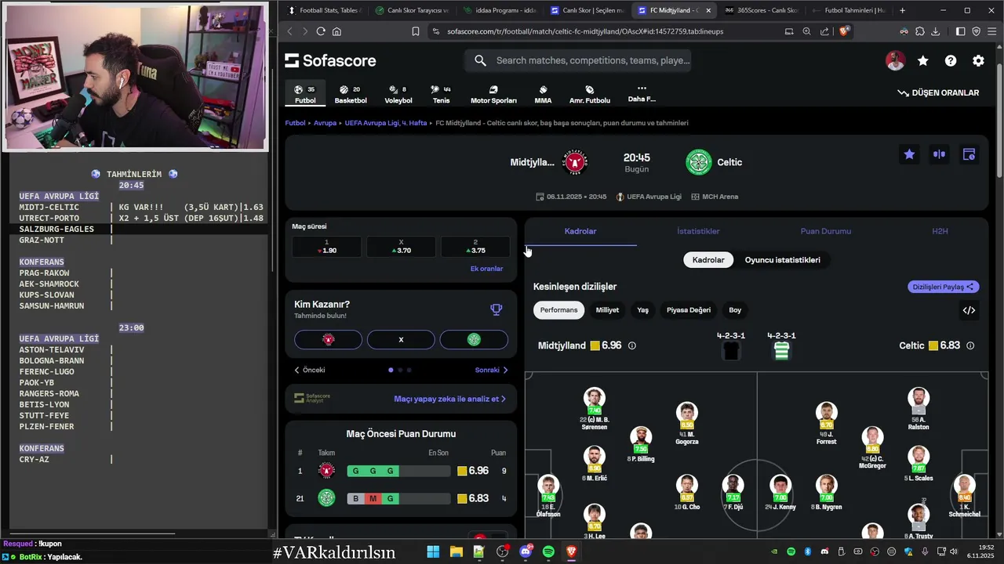1004x564 pixels.
Task: Click the Sofascore logo
Action: 330,60
